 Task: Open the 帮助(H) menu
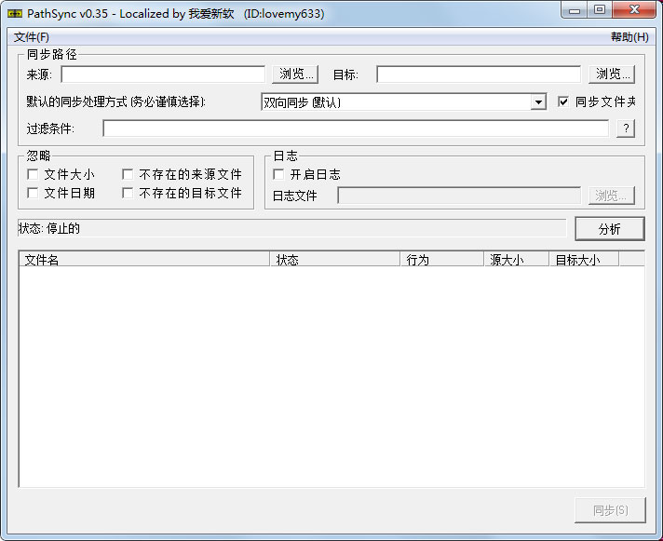click(x=629, y=37)
